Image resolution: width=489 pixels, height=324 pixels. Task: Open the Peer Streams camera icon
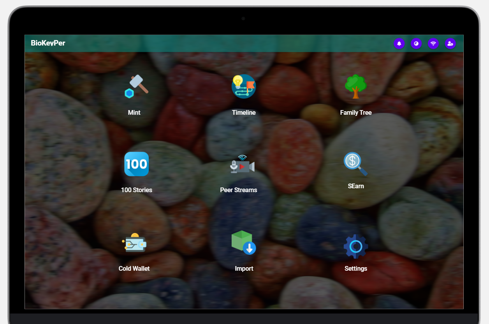tap(242, 165)
